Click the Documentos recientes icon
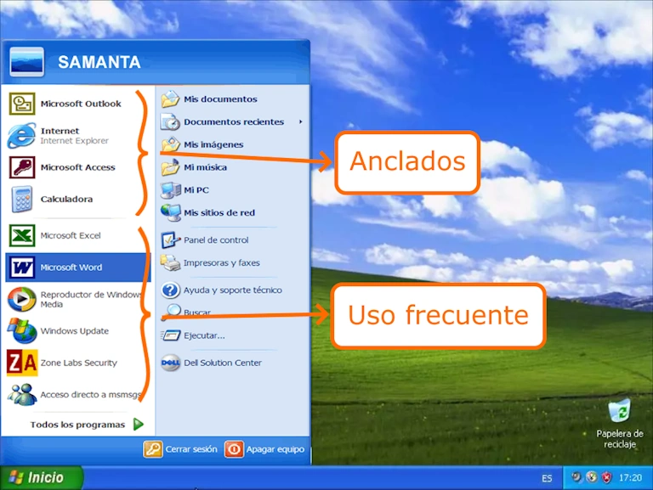Image resolution: width=653 pixels, height=490 pixels. tap(170, 122)
